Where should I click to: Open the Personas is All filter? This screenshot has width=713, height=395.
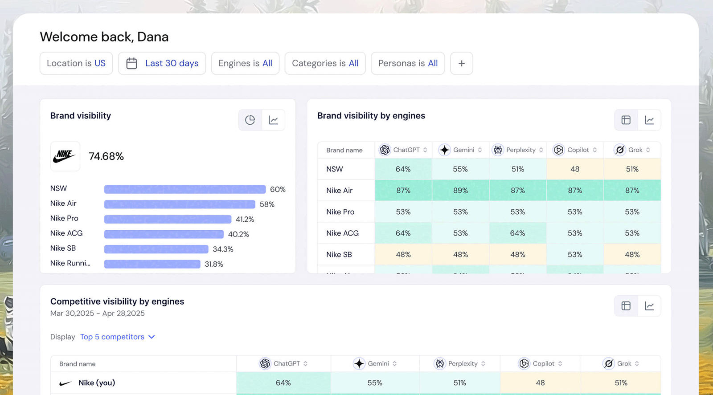(408, 63)
